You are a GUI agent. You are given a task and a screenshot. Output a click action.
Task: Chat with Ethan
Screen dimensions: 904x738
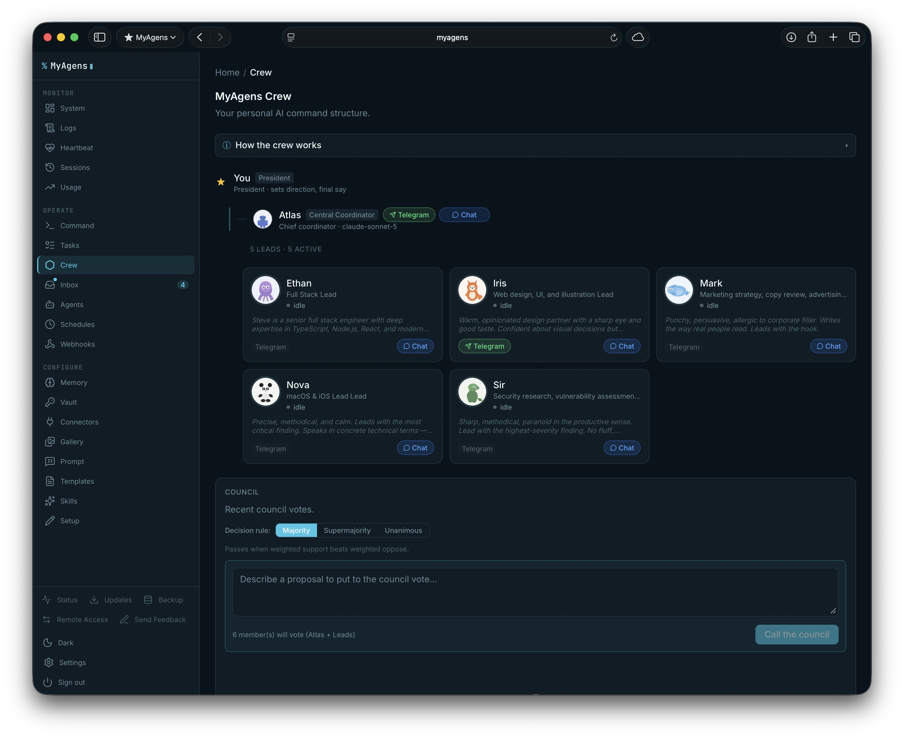coord(415,346)
